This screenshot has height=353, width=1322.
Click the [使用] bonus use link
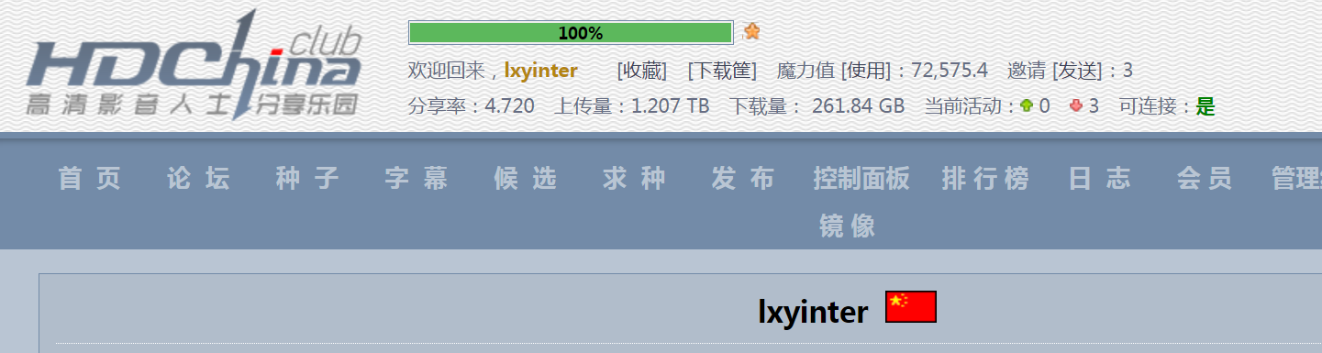pos(866,71)
